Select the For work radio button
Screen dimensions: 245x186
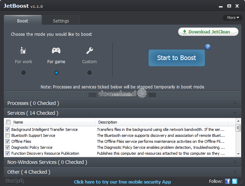[23, 73]
